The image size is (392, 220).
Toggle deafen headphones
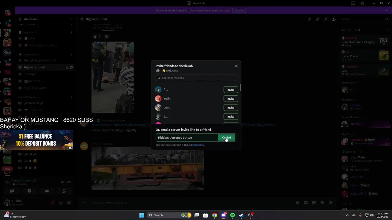tap(61, 203)
